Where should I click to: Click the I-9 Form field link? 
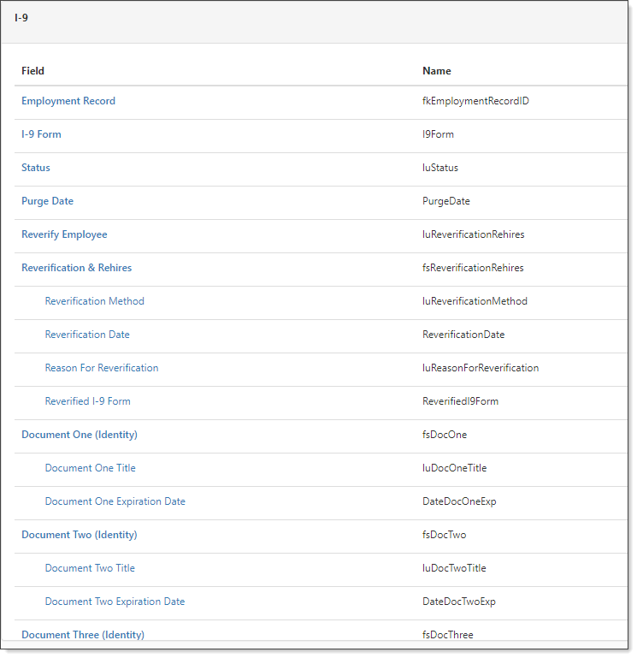click(x=41, y=134)
